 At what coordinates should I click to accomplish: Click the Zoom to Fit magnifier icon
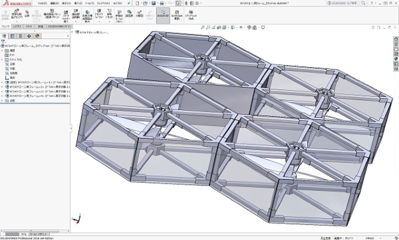(x=203, y=27)
